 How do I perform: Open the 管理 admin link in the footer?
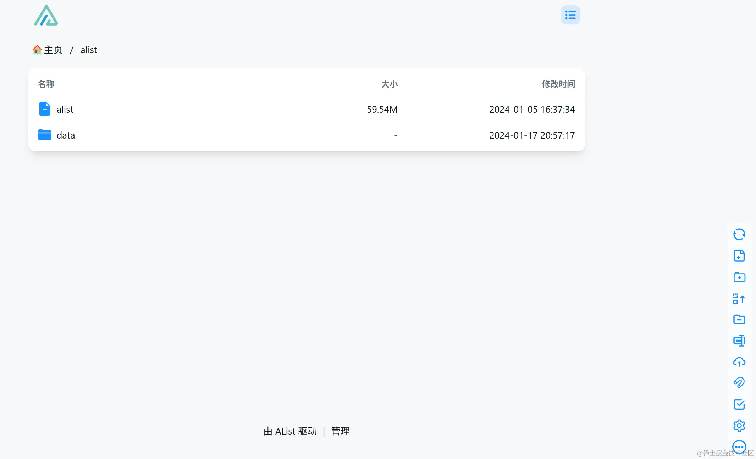pyautogui.click(x=340, y=431)
